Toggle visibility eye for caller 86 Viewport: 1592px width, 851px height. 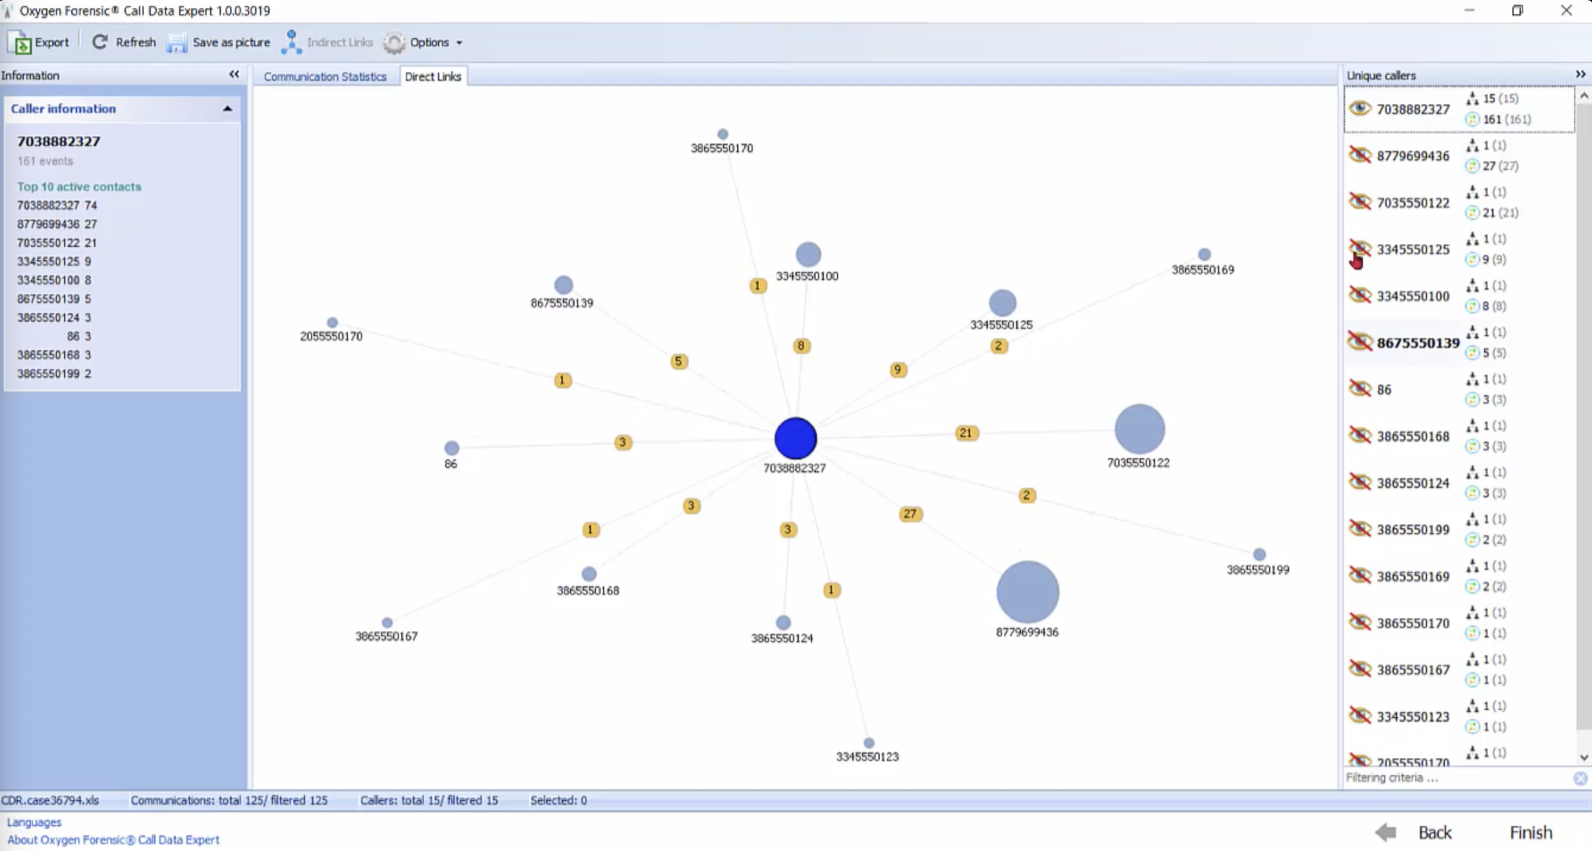coord(1360,388)
